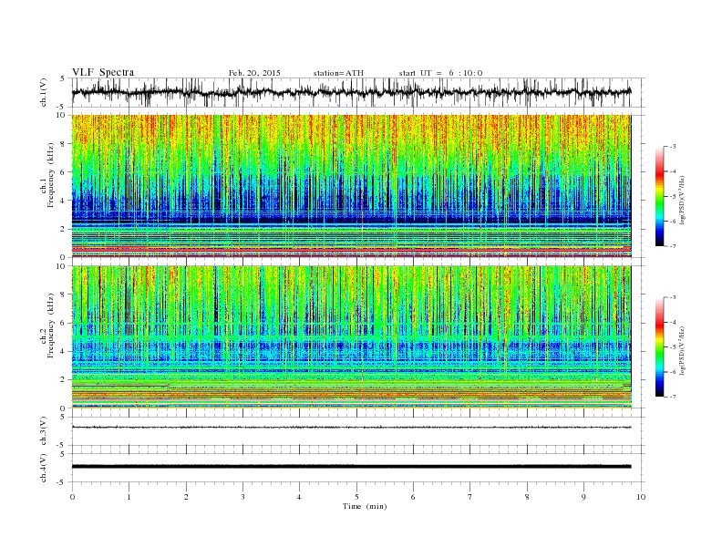
Task: Click time axis tick label "8"
Action: tap(527, 497)
